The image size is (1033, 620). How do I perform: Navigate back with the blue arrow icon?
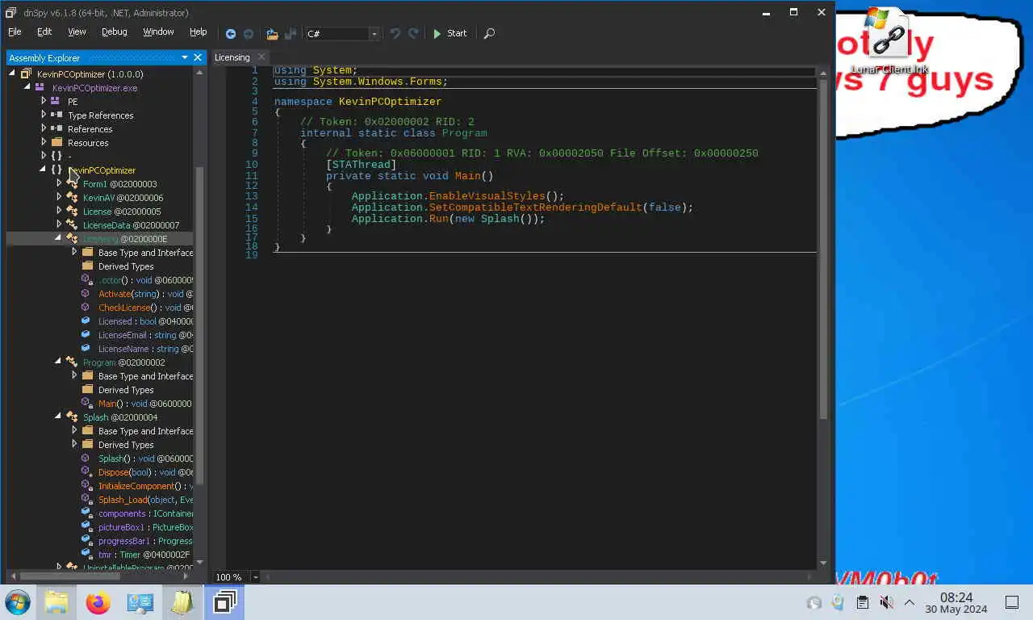tap(231, 33)
